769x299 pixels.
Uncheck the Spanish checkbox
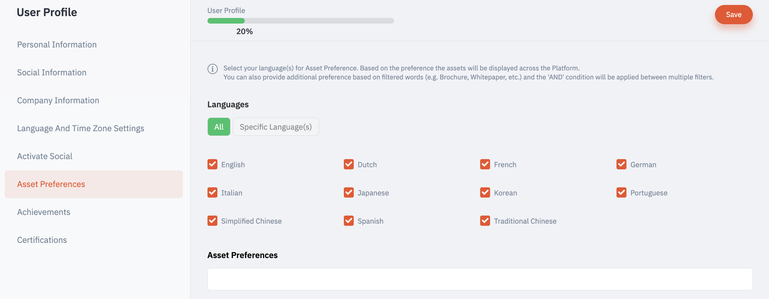[349, 221]
